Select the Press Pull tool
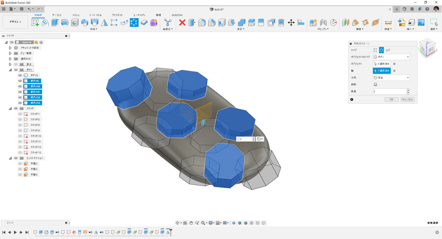The height and width of the screenshot is (239, 442). (192, 23)
